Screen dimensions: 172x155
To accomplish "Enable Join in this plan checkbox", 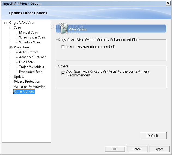I will [63, 47].
